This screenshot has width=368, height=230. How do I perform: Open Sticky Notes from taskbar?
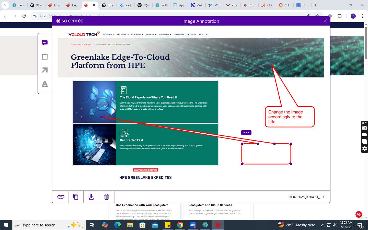pyautogui.click(x=168, y=225)
